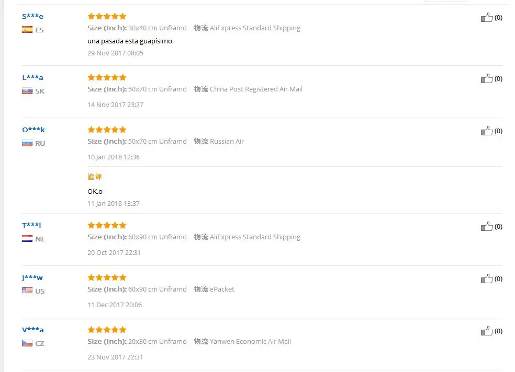Viewport: 515px width, 372px height.
Task: Visit J***w's profile page
Action: coord(32,277)
